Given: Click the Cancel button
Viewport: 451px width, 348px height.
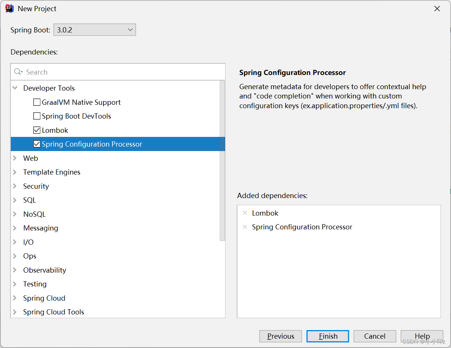Looking at the screenshot, I should pyautogui.click(x=375, y=336).
